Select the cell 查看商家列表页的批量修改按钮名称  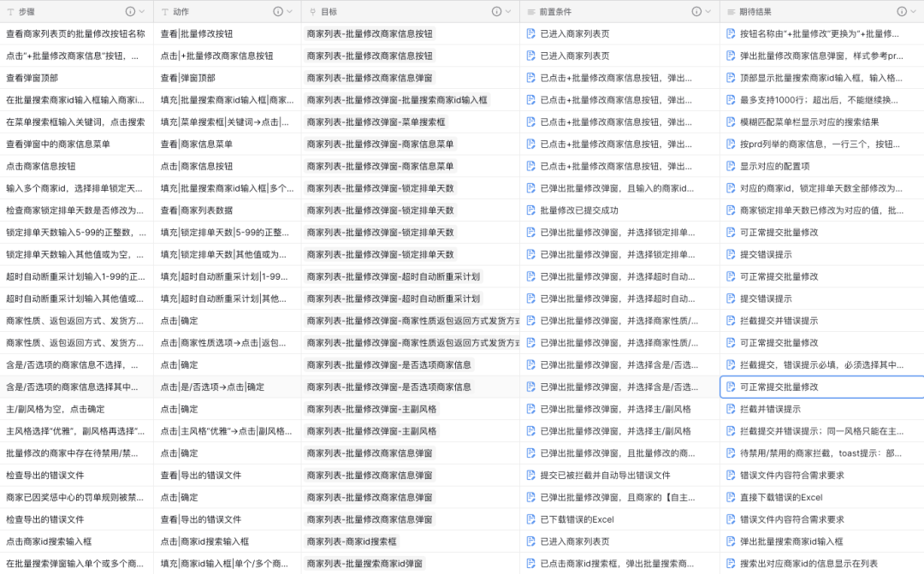click(x=77, y=34)
